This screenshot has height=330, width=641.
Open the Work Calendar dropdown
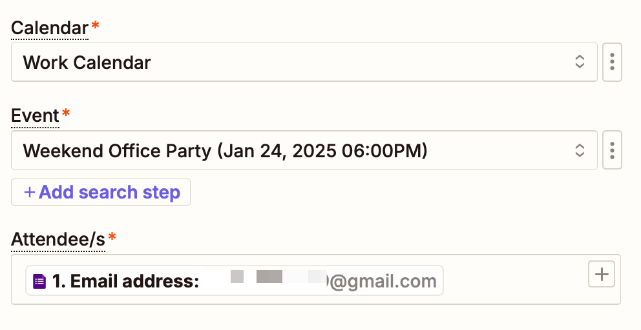click(304, 62)
